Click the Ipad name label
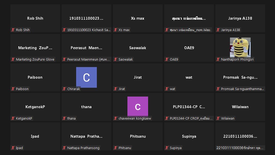Screen dimensions: 275x155 click(19, 148)
